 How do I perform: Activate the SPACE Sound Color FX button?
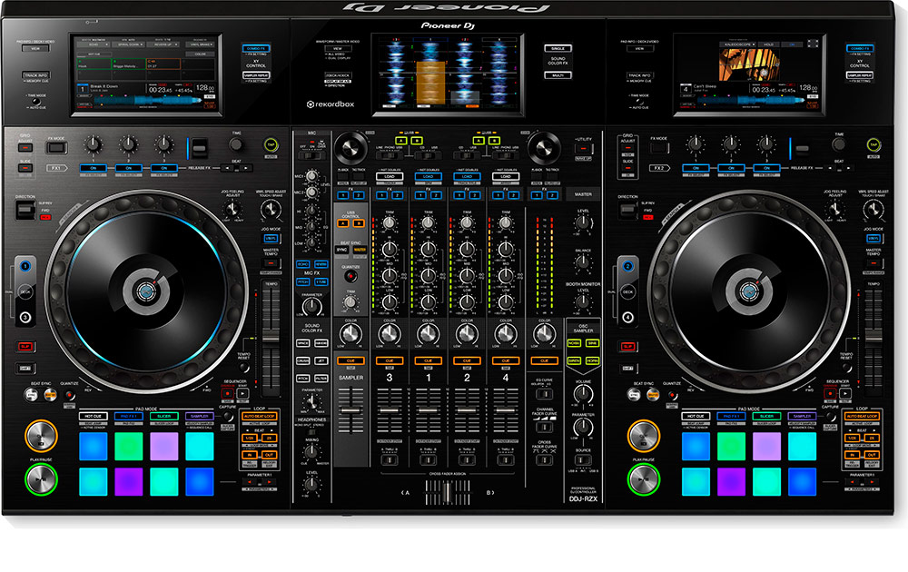point(302,343)
